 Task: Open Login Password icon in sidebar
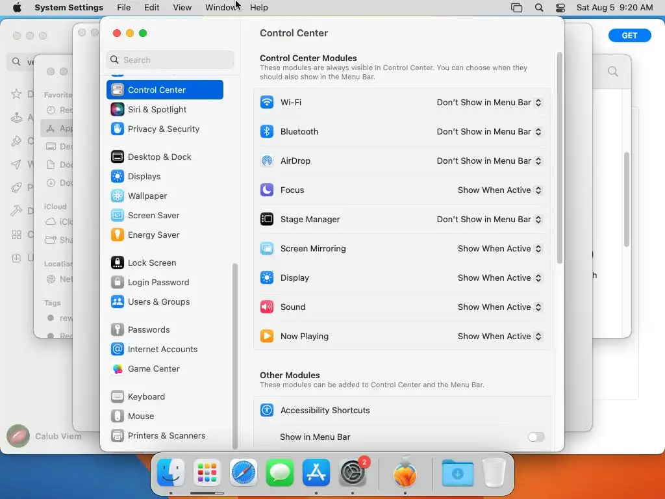pos(118,283)
